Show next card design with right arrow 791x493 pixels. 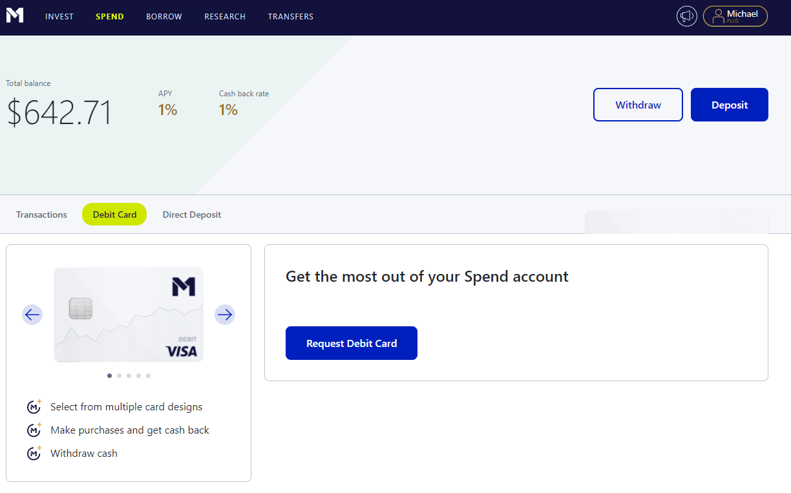click(225, 315)
